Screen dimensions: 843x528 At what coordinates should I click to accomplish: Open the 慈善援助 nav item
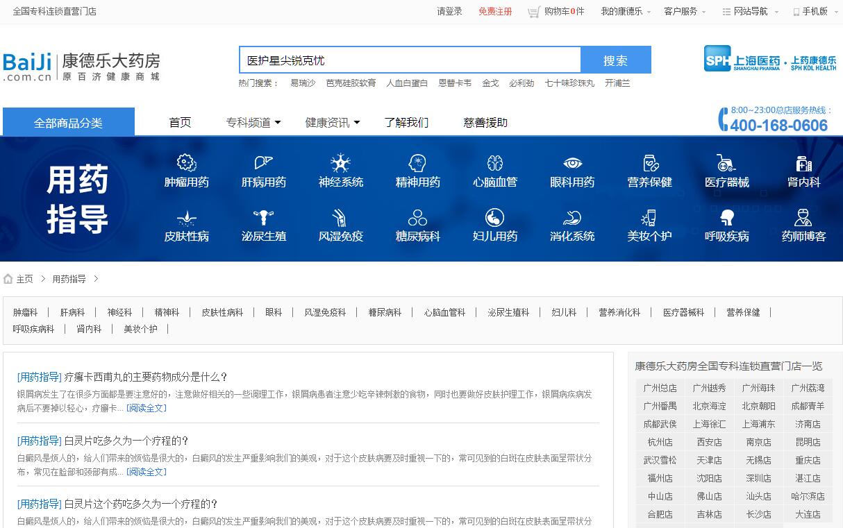tap(485, 123)
